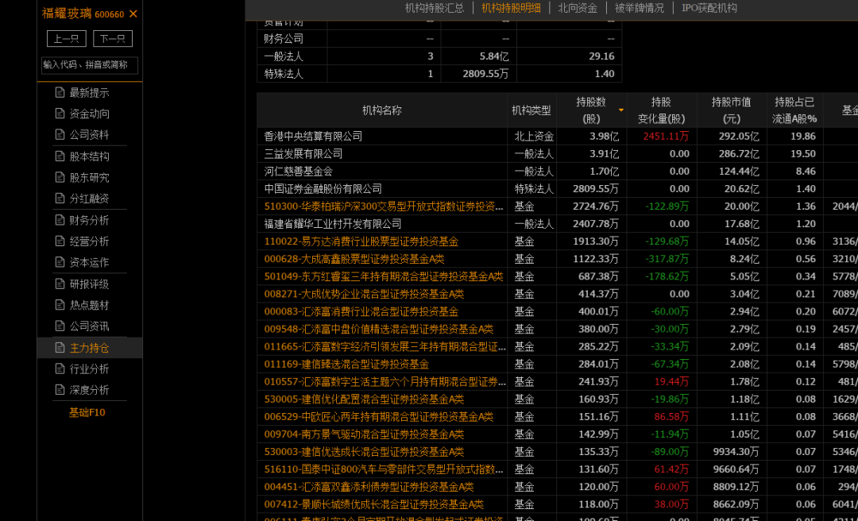
Task: Switch to 机构持股汇总 tab
Action: (x=435, y=8)
